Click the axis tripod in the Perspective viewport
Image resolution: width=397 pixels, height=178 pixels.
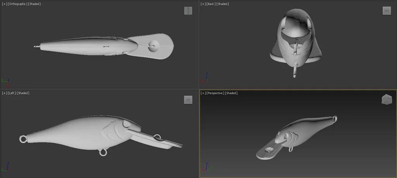click(204, 167)
